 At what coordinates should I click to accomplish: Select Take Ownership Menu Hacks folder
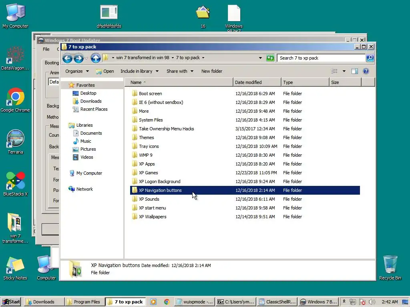tap(166, 129)
